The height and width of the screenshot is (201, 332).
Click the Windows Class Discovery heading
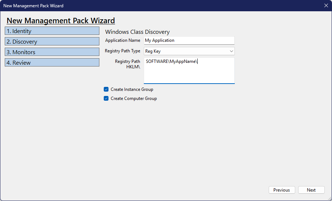tap(137, 32)
